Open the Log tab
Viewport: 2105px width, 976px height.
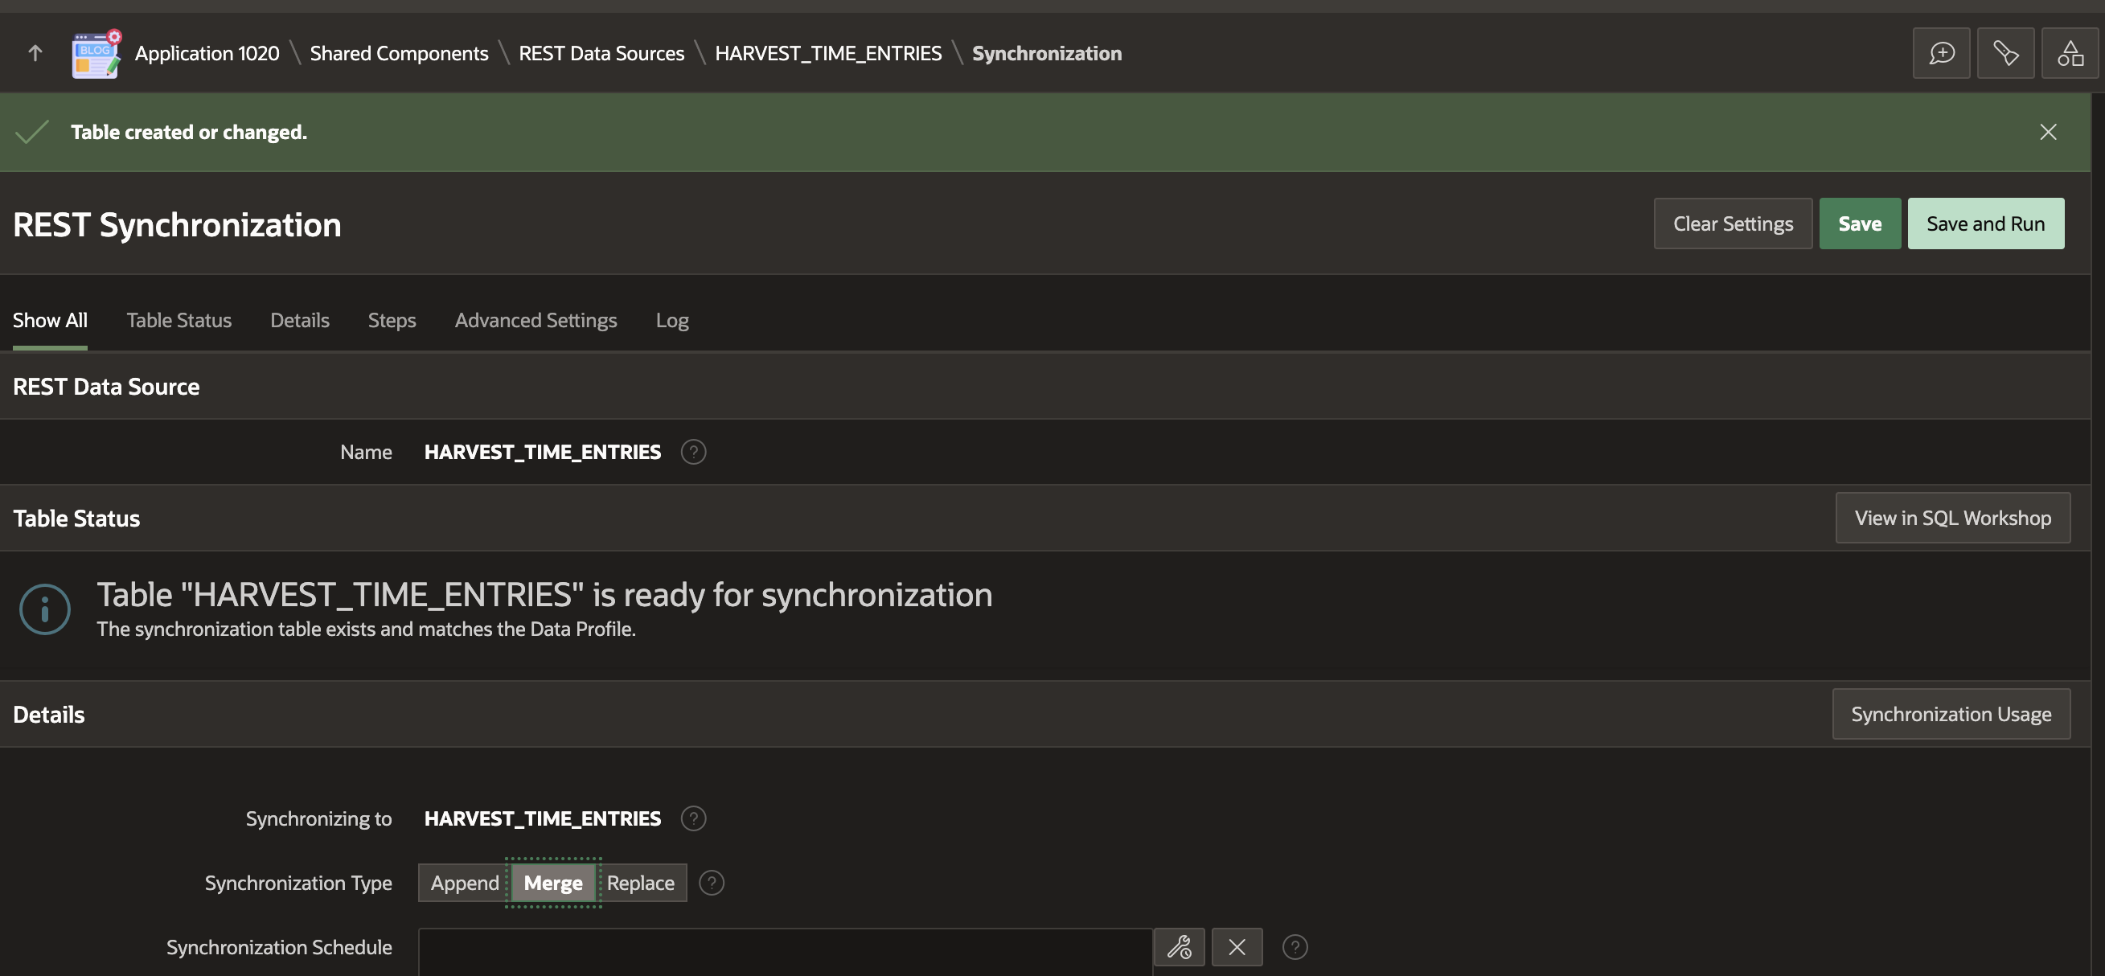[671, 320]
